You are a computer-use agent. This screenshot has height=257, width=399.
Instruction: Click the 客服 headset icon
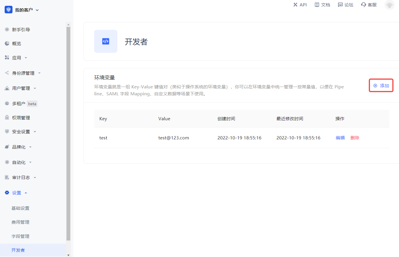(363, 5)
